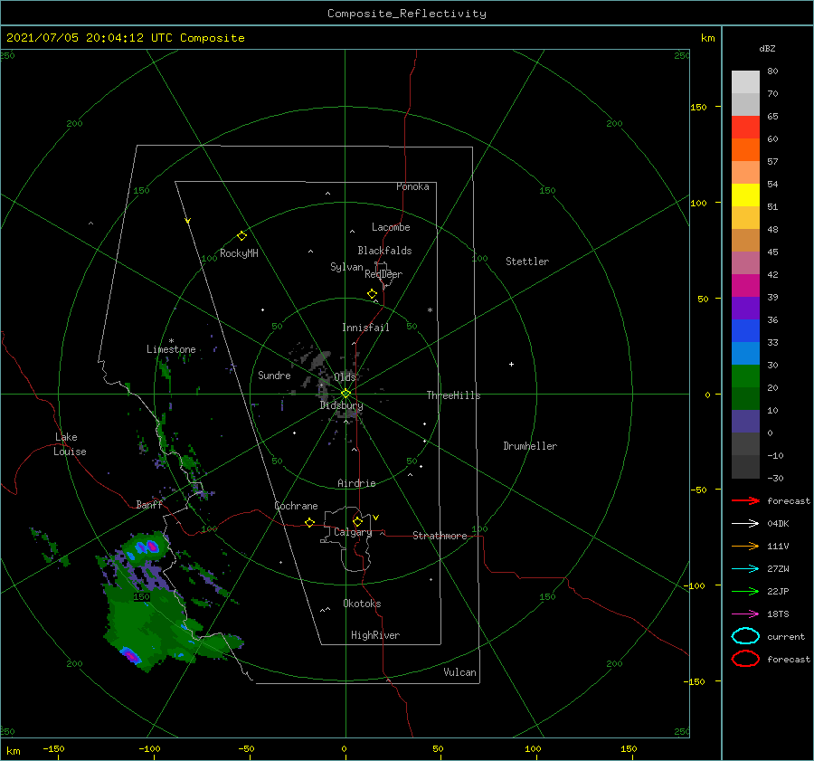814x761 pixels.
Task: Click the white plus marker south of Stettler
Action: (x=511, y=364)
